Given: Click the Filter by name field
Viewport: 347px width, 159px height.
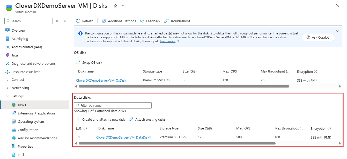Looking at the screenshot, I should [113, 105].
